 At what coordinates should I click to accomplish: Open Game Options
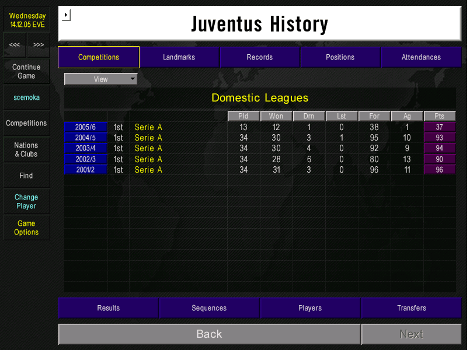coord(26,228)
